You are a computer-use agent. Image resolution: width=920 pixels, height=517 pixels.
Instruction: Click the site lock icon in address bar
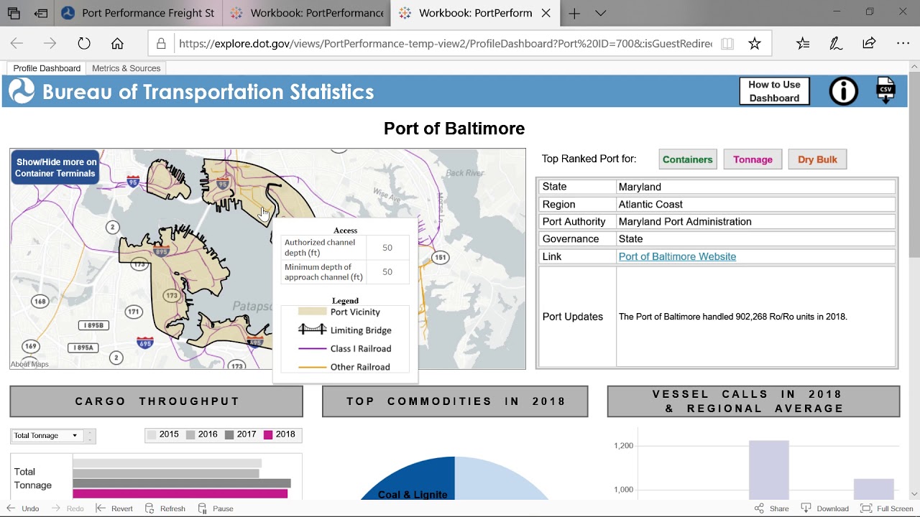(161, 44)
